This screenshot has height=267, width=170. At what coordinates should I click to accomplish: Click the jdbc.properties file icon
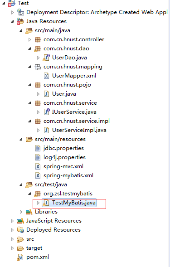coord(38,148)
